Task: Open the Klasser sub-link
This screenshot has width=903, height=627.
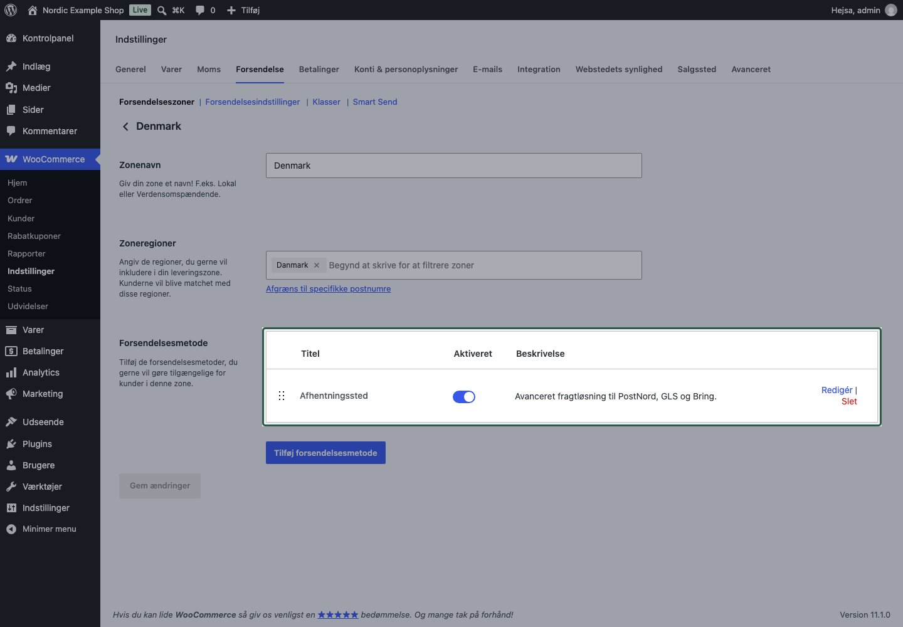Action: [x=327, y=102]
